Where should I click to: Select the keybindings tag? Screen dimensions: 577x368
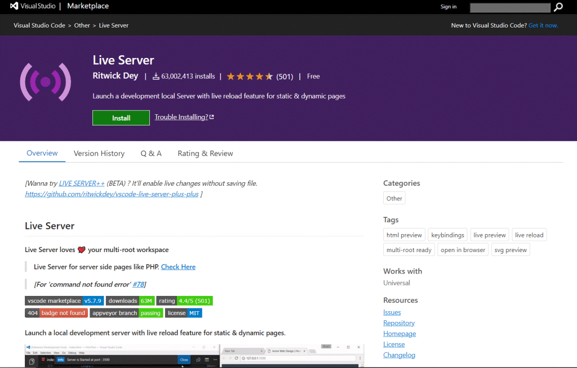(x=447, y=235)
